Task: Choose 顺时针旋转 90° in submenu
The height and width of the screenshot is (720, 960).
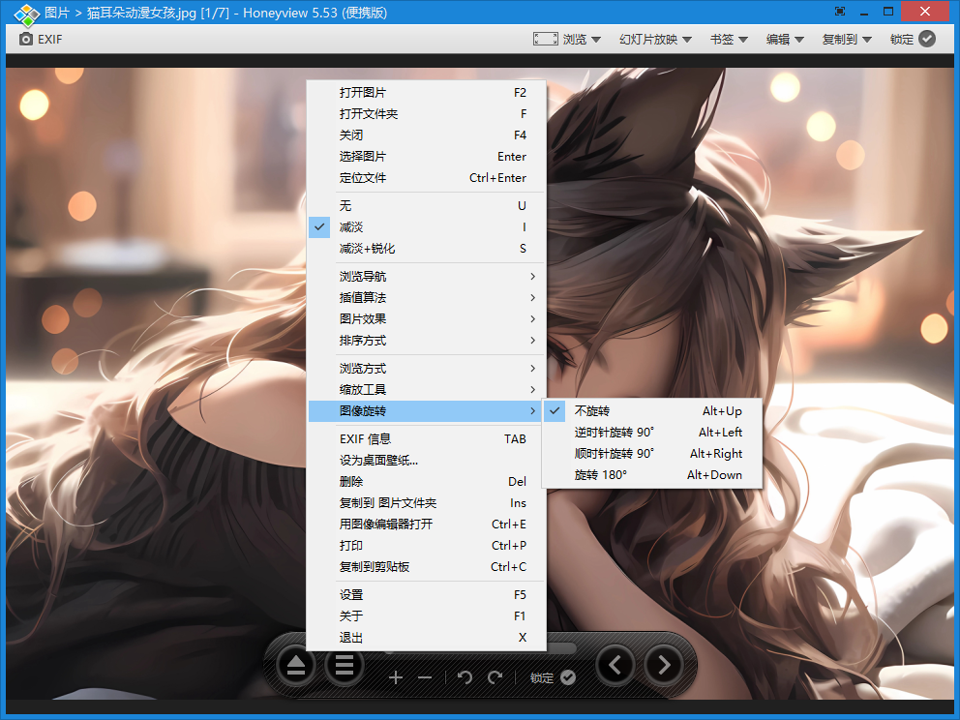Action: 652,454
